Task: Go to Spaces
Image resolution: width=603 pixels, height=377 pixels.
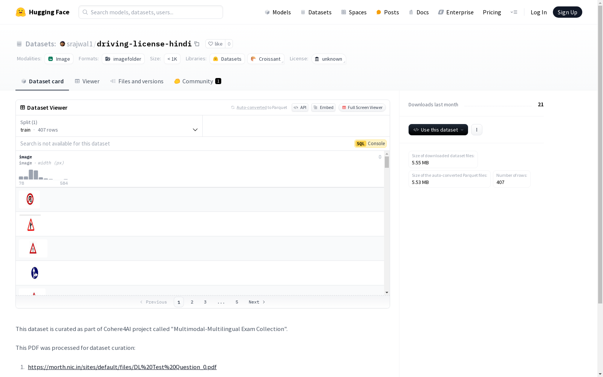Action: [354, 12]
